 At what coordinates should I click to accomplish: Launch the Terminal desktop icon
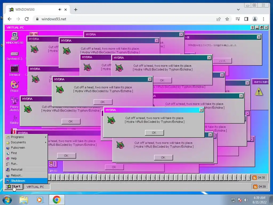tap(14, 70)
